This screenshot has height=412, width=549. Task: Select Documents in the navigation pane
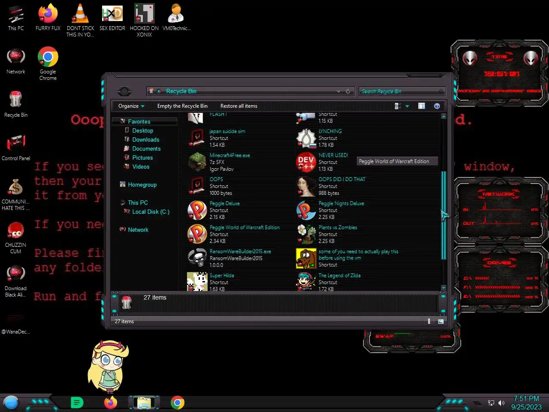tap(146, 148)
